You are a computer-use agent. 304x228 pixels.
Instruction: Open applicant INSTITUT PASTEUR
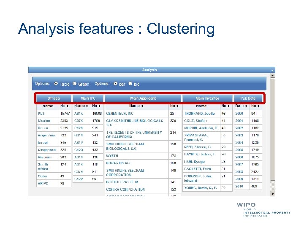122,182
